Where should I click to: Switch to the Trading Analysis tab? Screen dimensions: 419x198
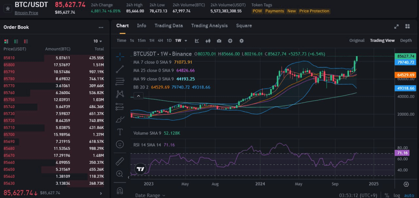coord(209,26)
